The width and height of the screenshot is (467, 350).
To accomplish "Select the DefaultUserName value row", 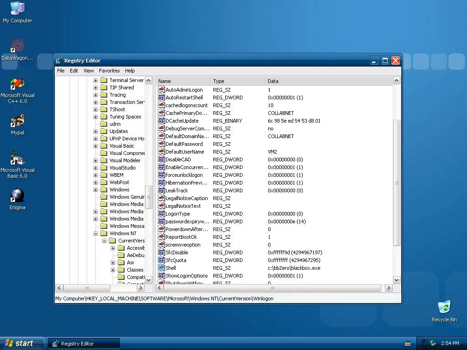I will coord(274,151).
